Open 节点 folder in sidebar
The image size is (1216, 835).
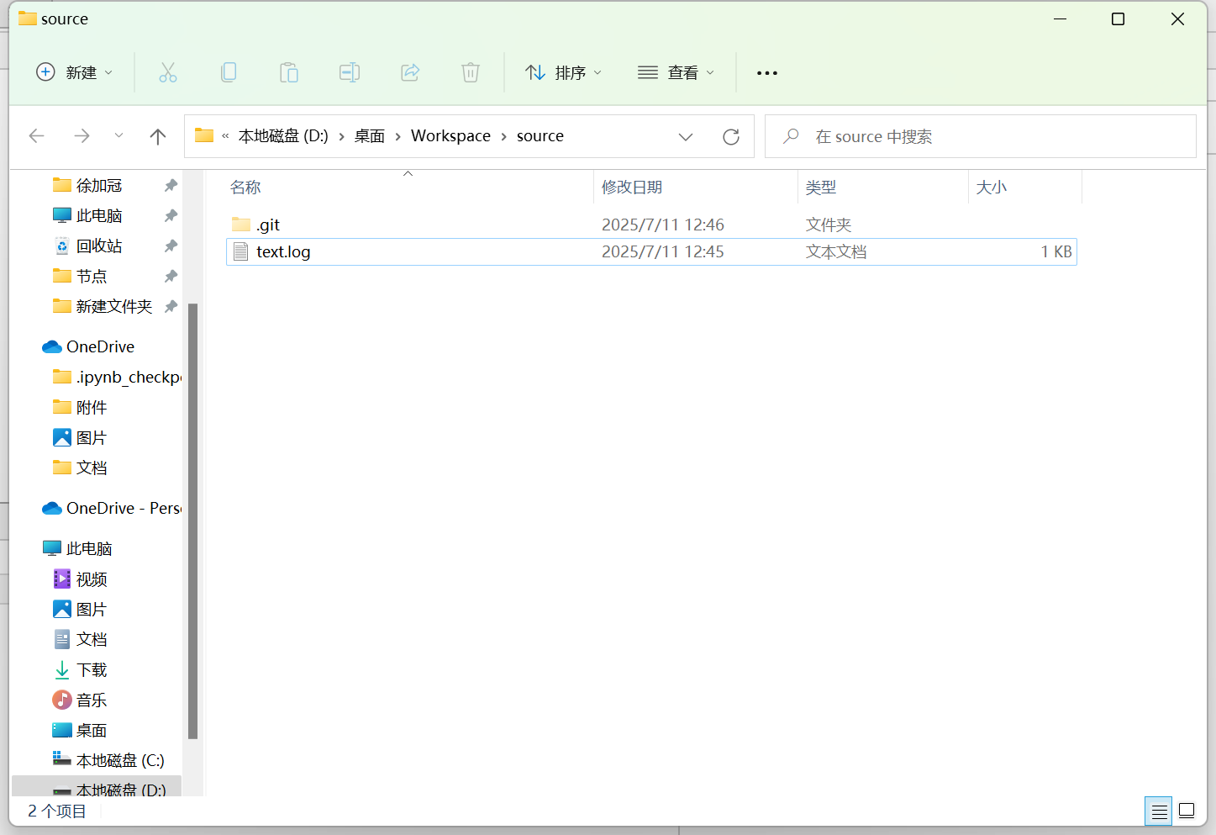(x=92, y=276)
